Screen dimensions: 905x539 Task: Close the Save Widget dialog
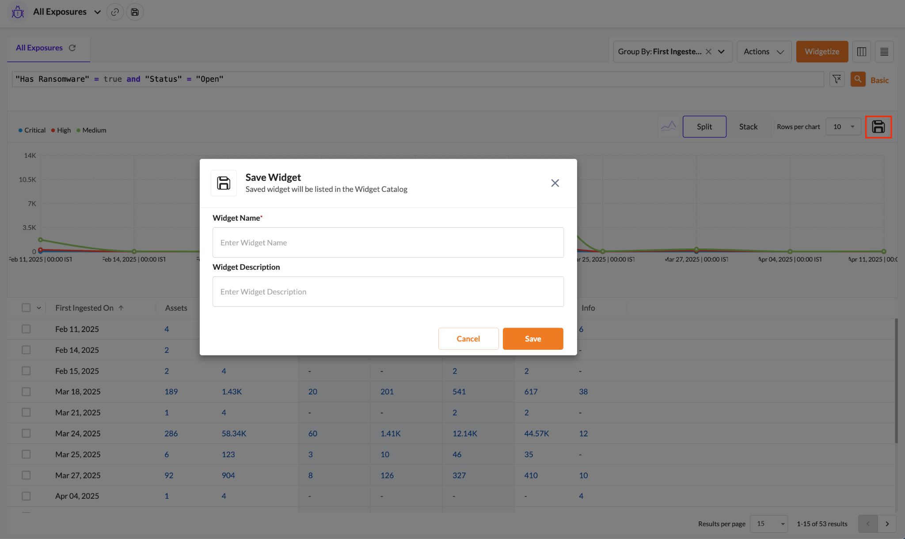(555, 183)
